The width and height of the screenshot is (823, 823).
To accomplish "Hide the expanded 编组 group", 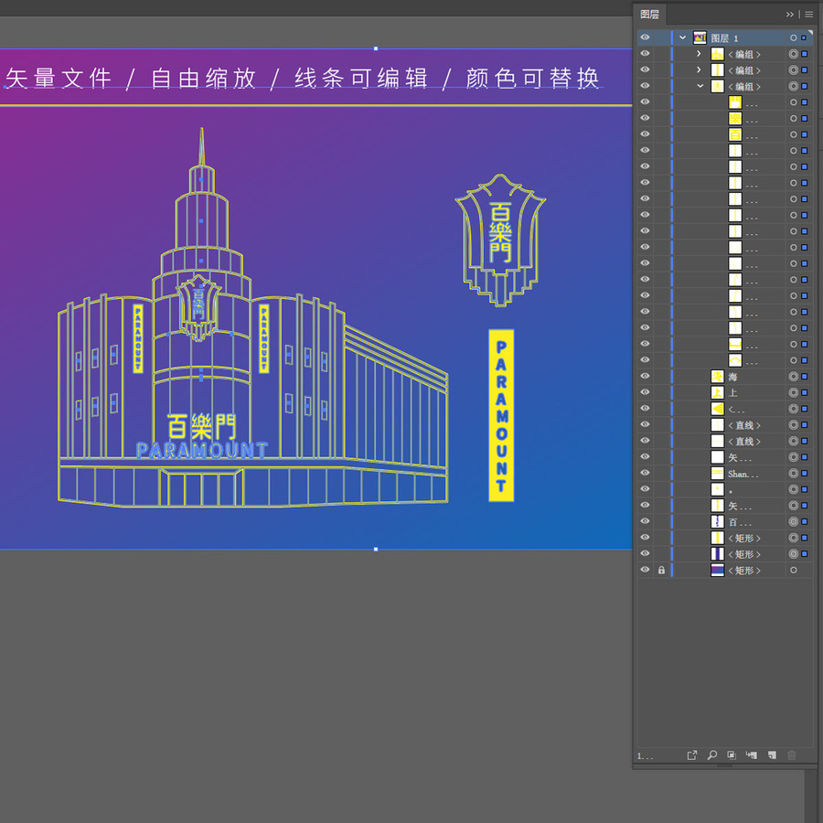I will pos(645,86).
